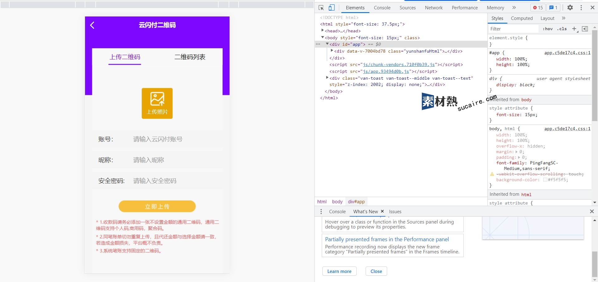
Task: Open the Performance tab
Action: click(x=465, y=8)
